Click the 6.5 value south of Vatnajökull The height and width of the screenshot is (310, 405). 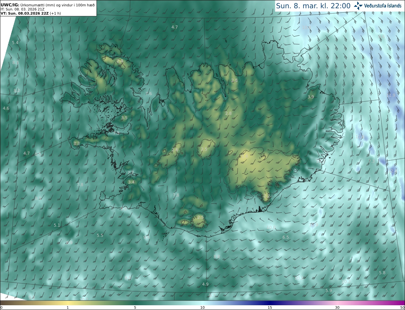point(286,237)
